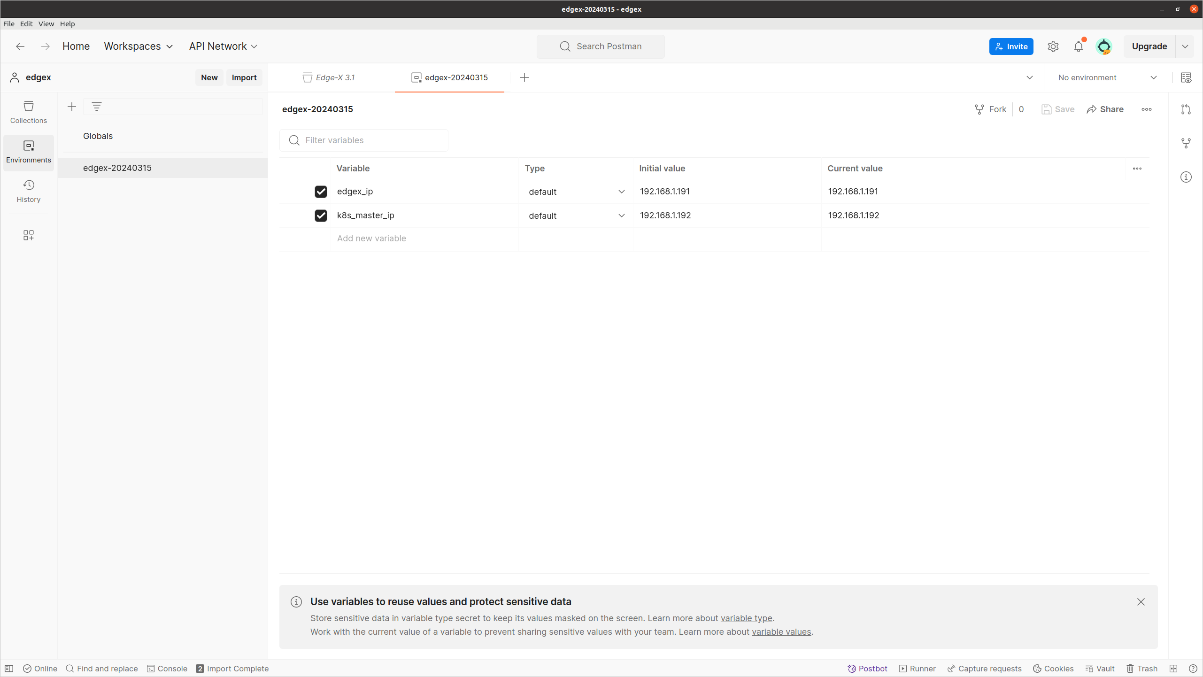Image resolution: width=1203 pixels, height=677 pixels.
Task: Open the Cookies manager
Action: coord(1053,669)
